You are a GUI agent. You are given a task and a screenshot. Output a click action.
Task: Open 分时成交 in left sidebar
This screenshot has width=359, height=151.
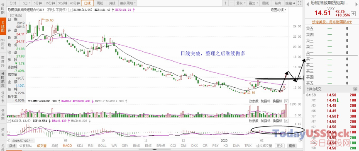click(x=3, y=79)
